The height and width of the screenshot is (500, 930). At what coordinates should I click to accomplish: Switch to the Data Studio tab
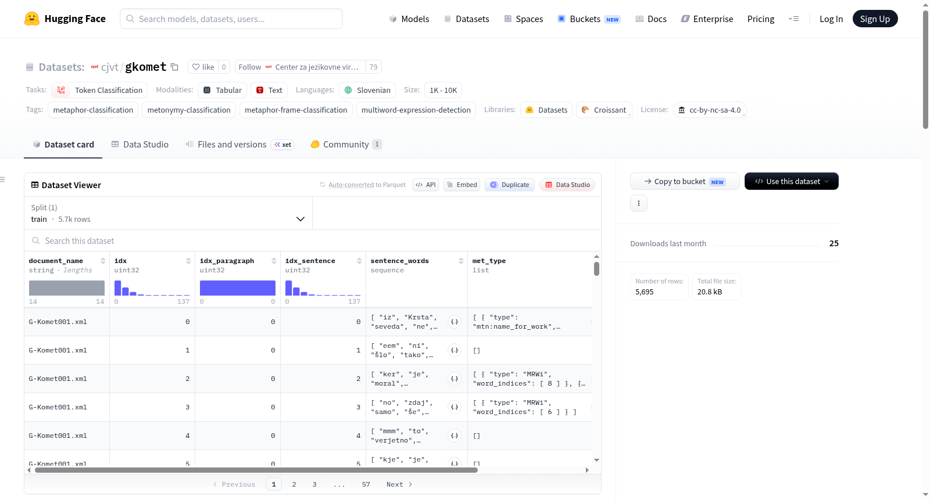(140, 145)
